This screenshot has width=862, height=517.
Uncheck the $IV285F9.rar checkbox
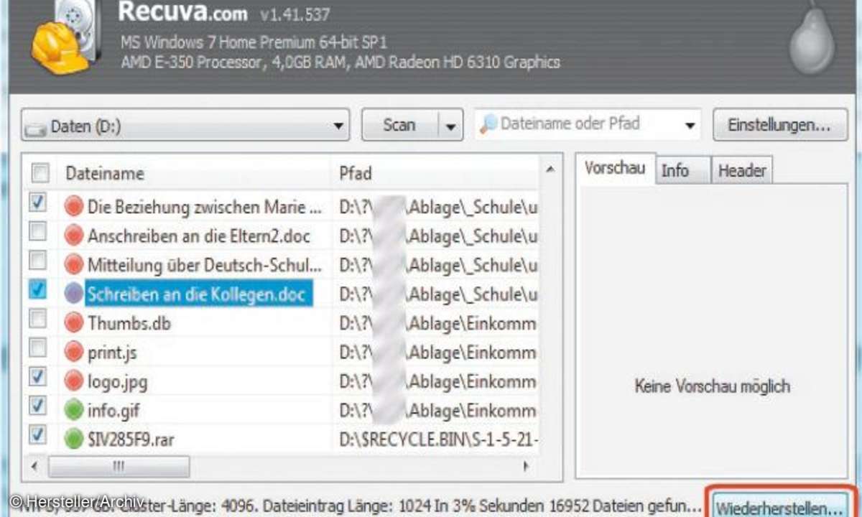[38, 434]
